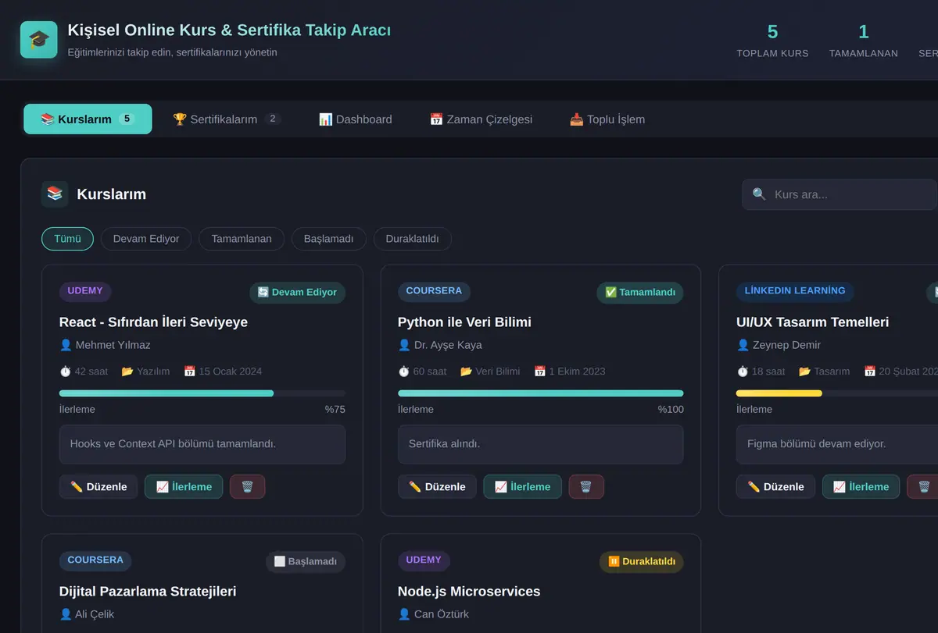Click the Python course progress bar
The image size is (938, 633).
pyautogui.click(x=541, y=393)
